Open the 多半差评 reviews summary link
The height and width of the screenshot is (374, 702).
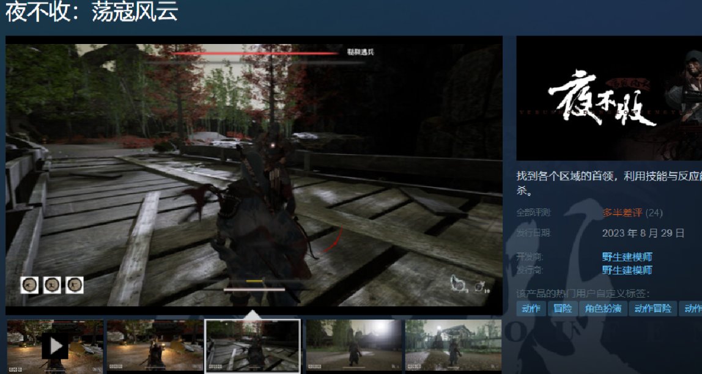click(622, 213)
